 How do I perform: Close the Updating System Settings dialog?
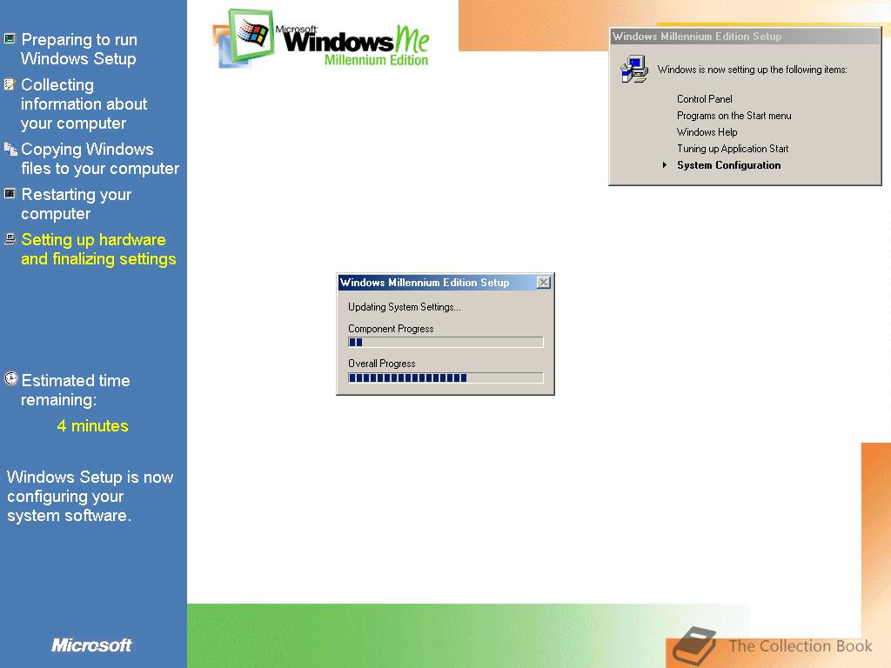[543, 283]
